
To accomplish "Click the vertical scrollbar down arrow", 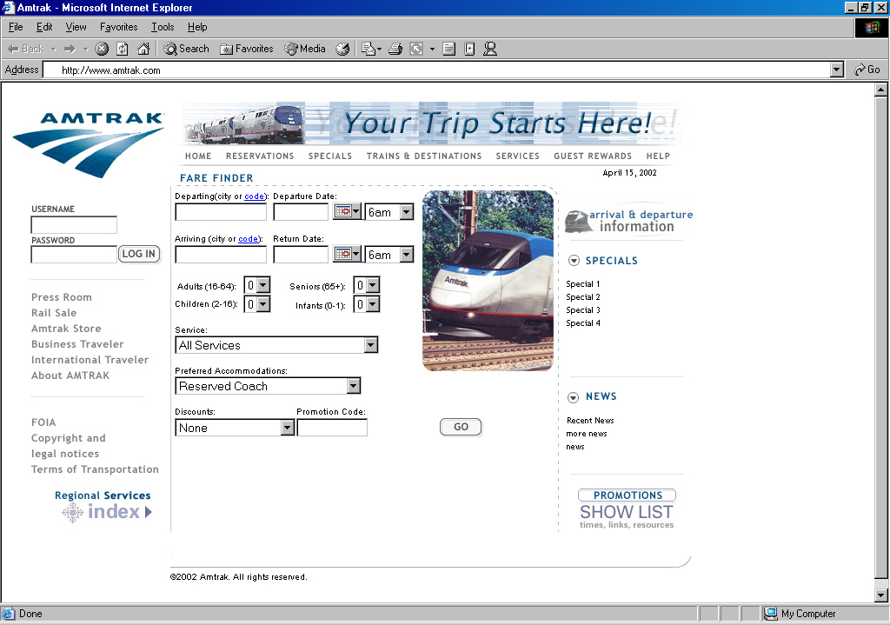I will pos(881,595).
